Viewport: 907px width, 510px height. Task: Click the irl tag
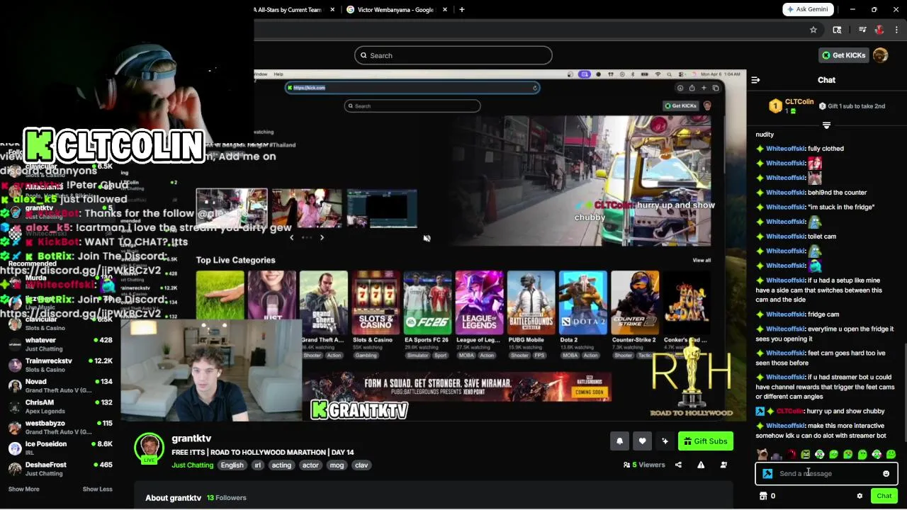(258, 465)
